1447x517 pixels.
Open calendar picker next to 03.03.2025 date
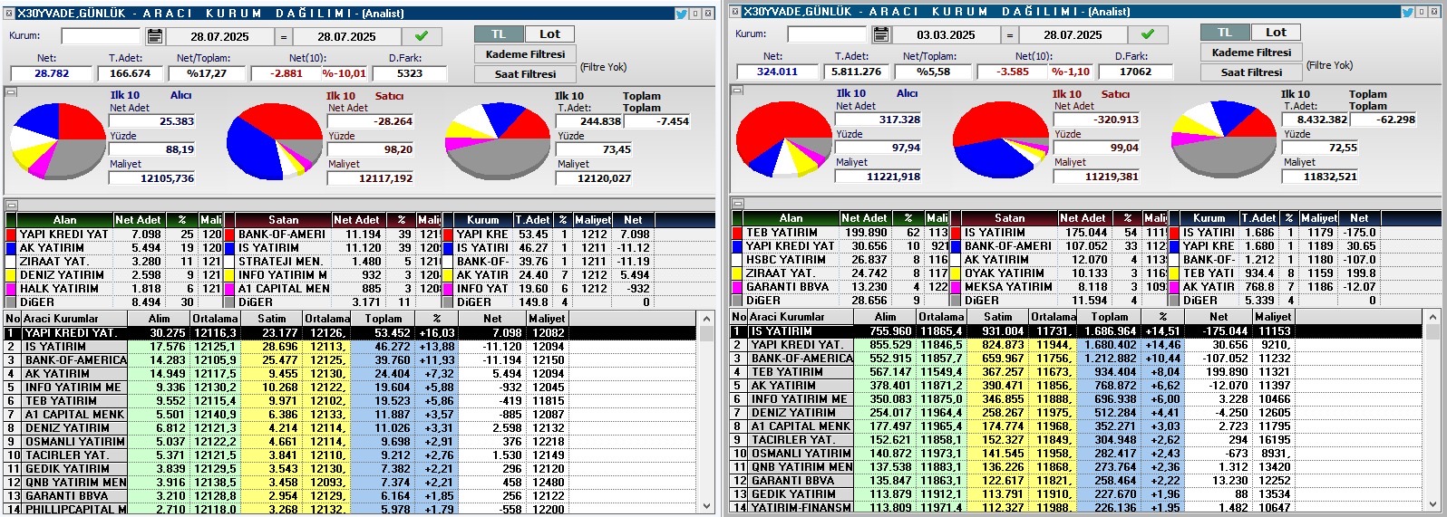click(880, 34)
